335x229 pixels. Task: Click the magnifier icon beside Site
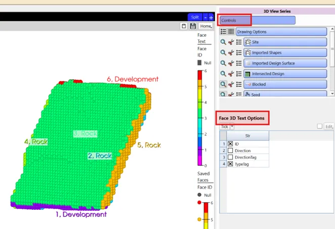[223, 42]
